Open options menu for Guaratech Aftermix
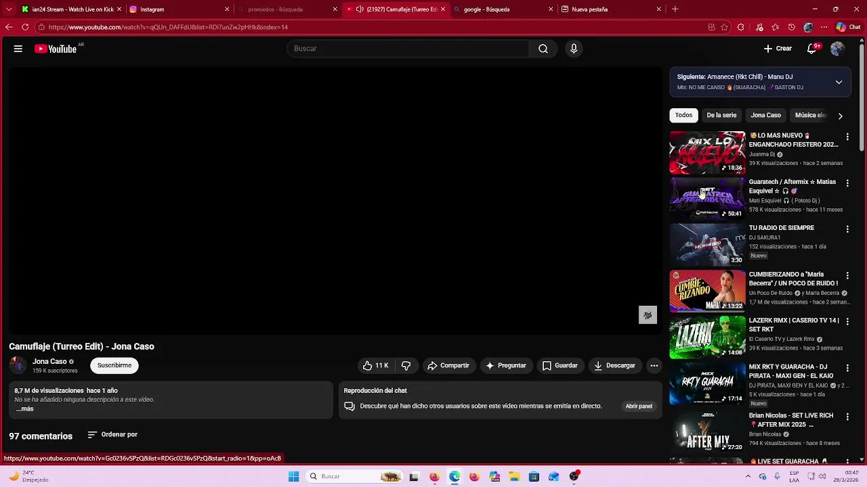 (847, 183)
